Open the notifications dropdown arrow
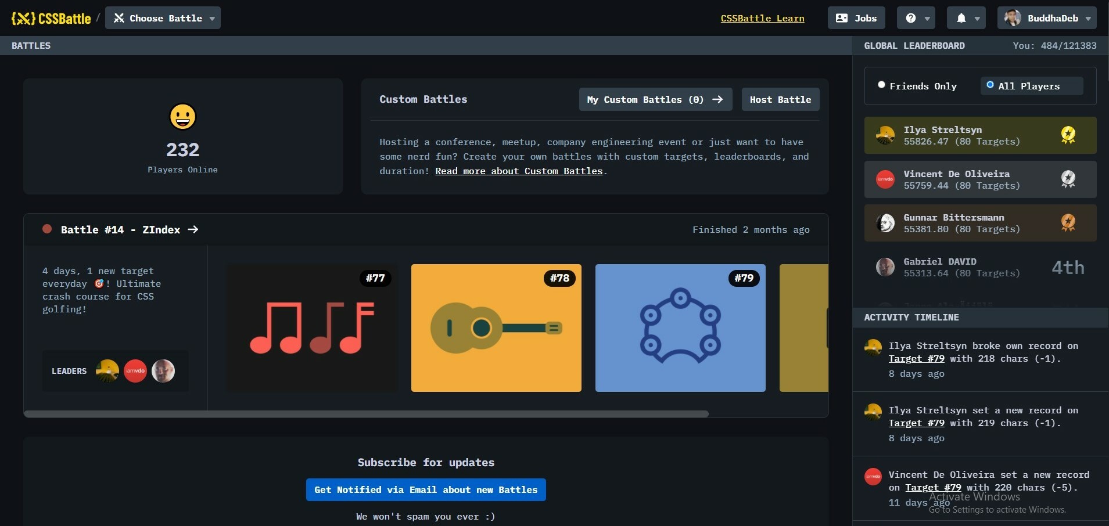Viewport: 1109px width, 526px height. point(978,18)
